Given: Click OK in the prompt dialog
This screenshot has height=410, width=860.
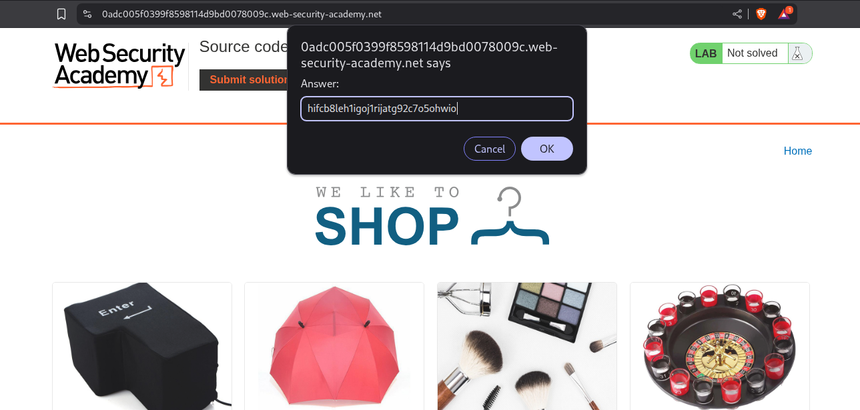Looking at the screenshot, I should tap(547, 149).
